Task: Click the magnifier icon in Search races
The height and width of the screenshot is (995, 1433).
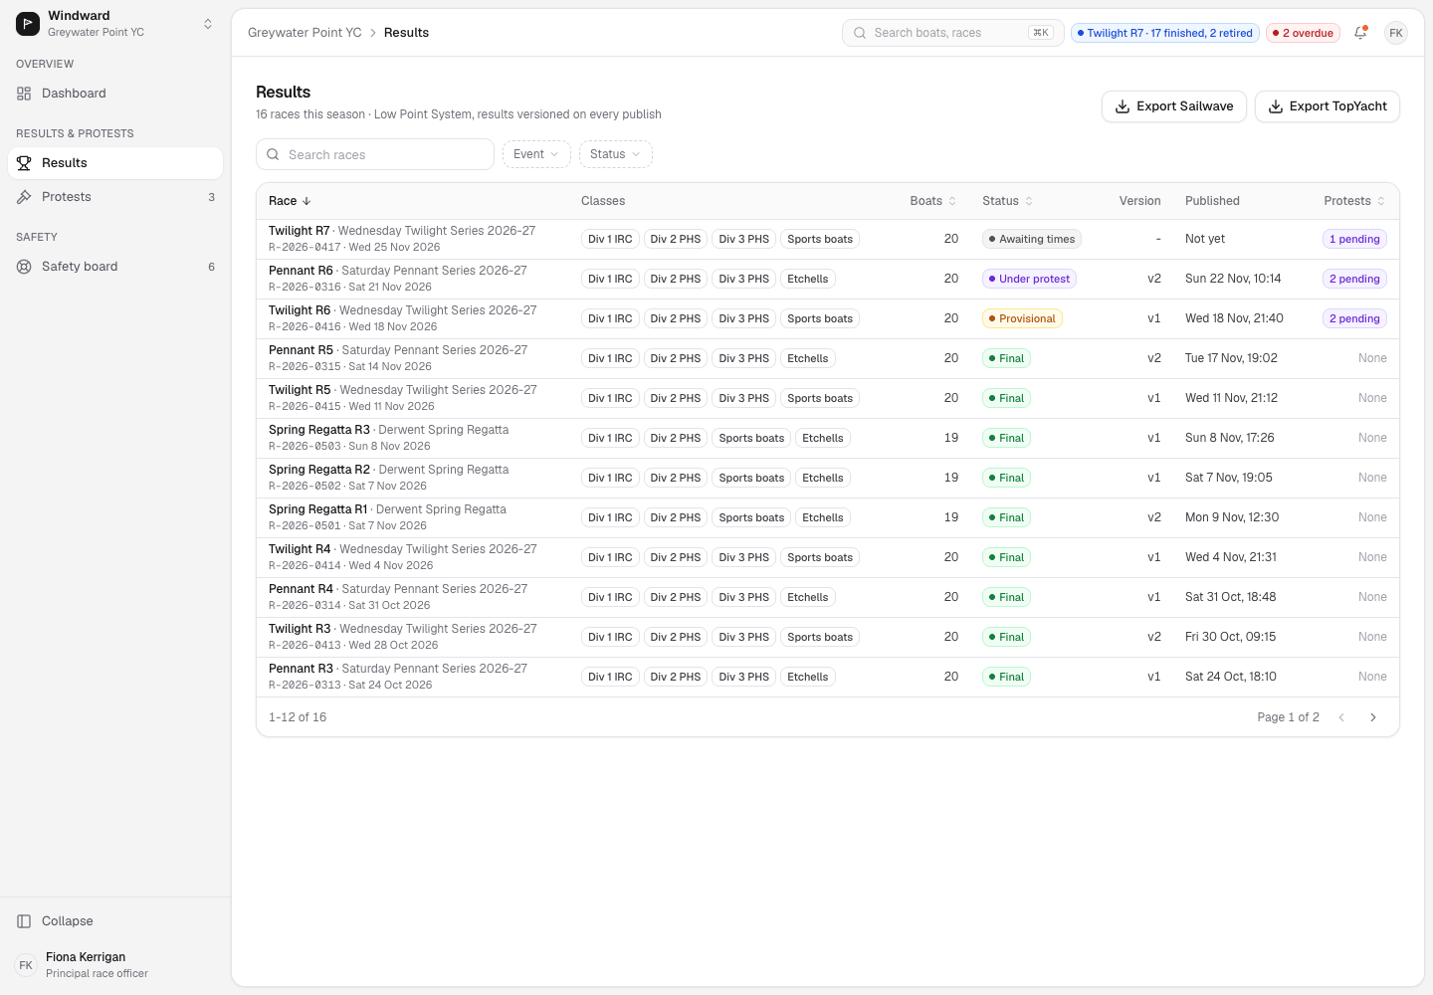Action: (273, 154)
